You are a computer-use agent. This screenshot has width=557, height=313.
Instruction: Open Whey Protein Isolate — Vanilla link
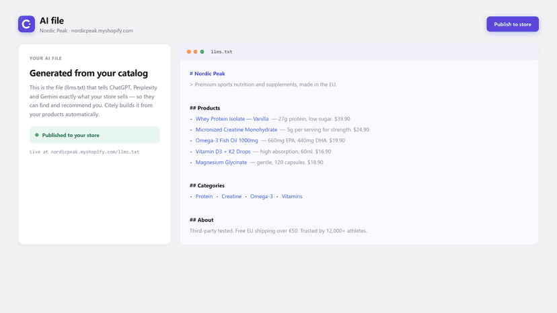click(232, 119)
